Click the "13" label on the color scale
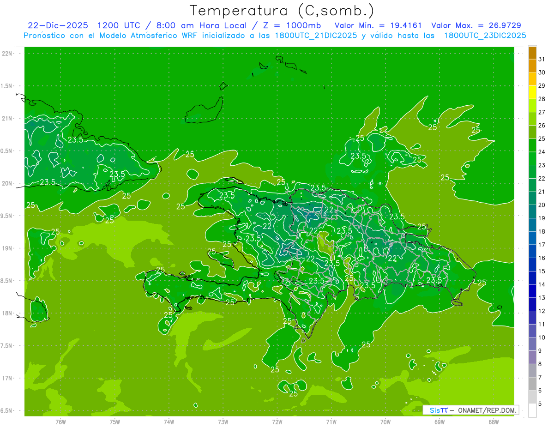 point(542,298)
